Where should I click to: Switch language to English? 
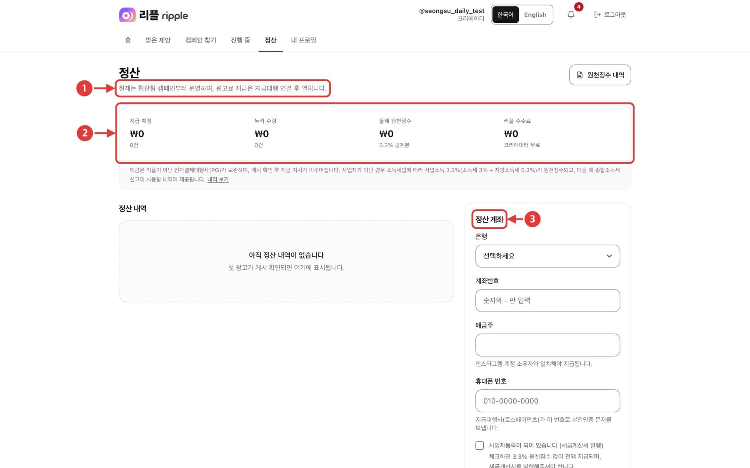535,15
